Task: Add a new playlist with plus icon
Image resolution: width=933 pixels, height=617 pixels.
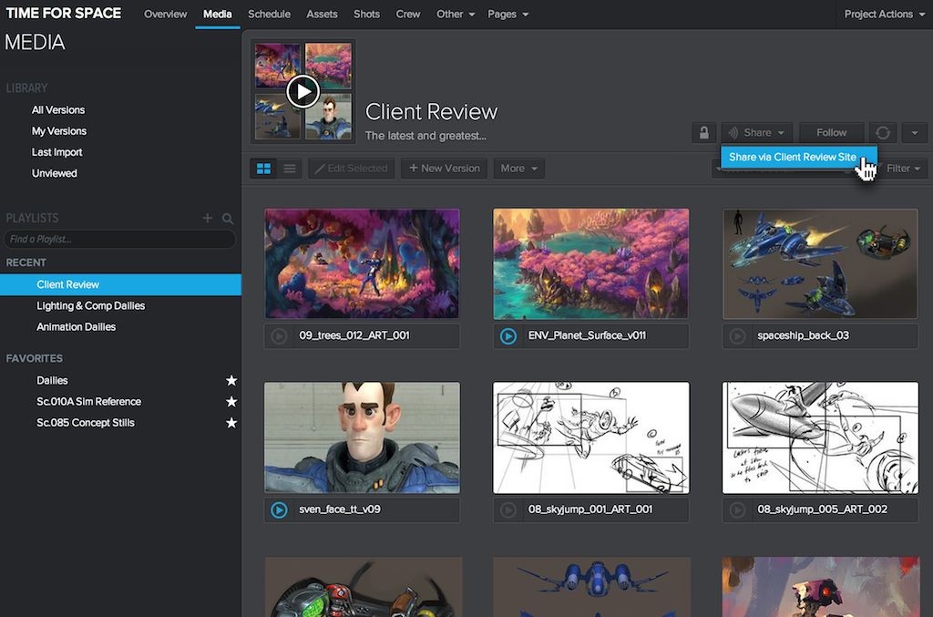Action: pos(208,219)
